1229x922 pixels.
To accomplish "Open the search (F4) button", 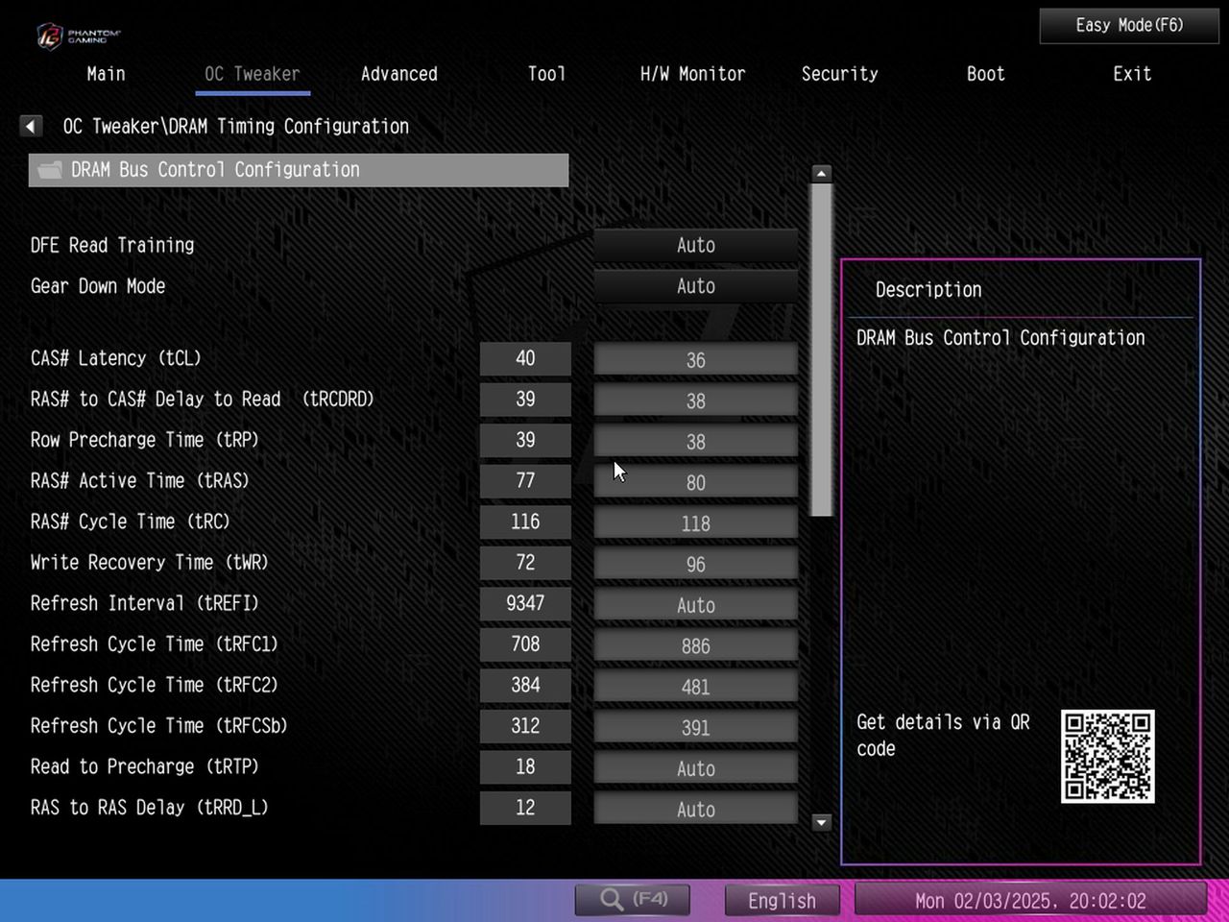I will click(633, 900).
